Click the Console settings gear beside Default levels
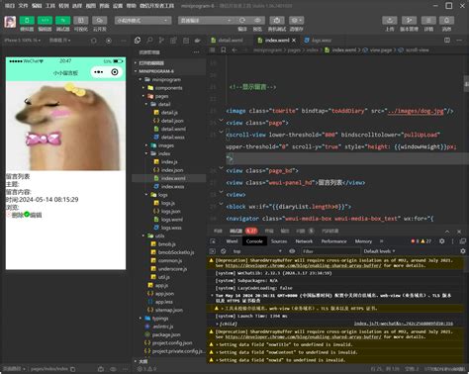Image resolution: width=469 pixels, height=374 pixels. tap(463, 251)
